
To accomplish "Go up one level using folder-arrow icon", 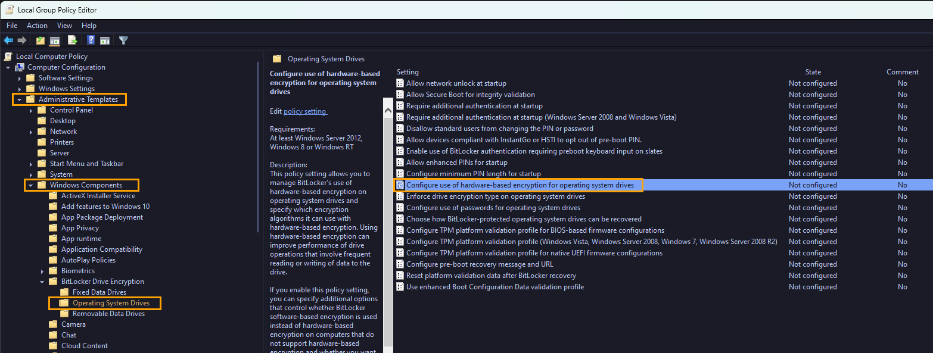I will point(41,40).
